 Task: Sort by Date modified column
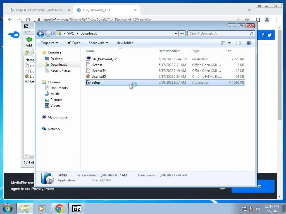click(173, 51)
